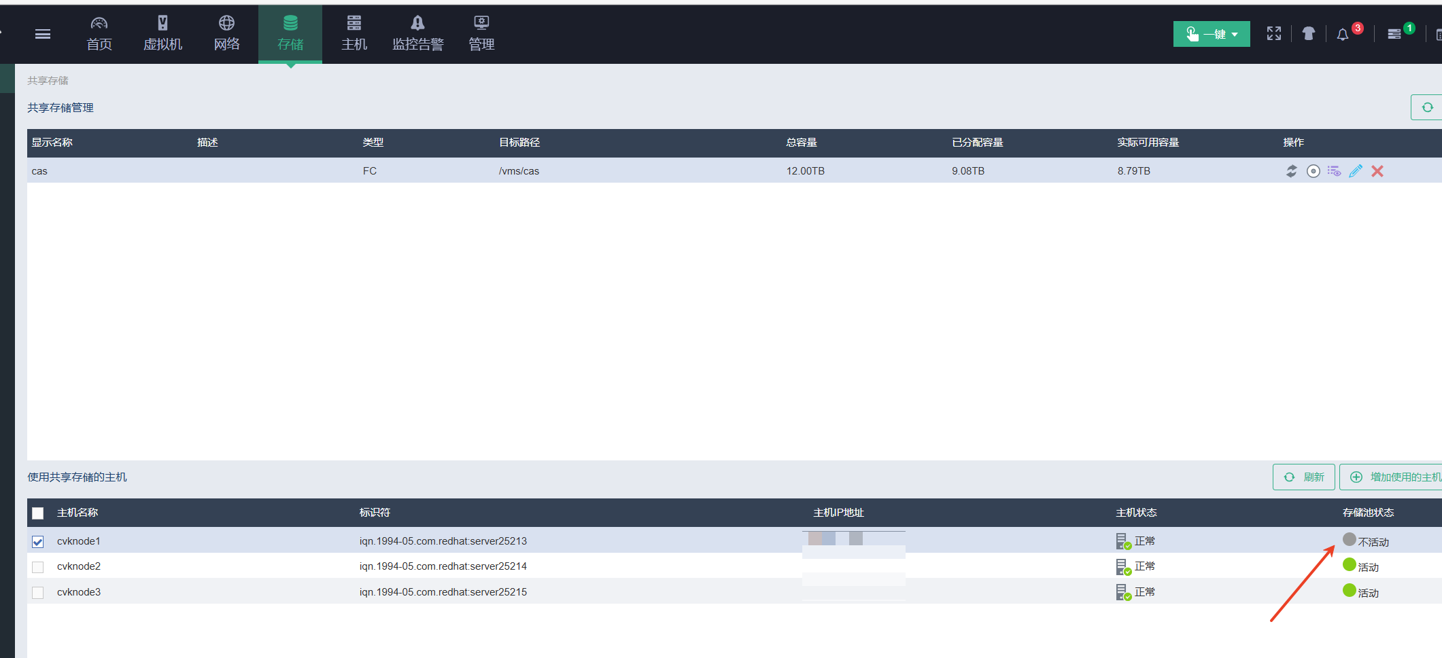Viewport: 1442px width, 658px height.
Task: Check the cvknode2 checkbox
Action: [x=38, y=567]
